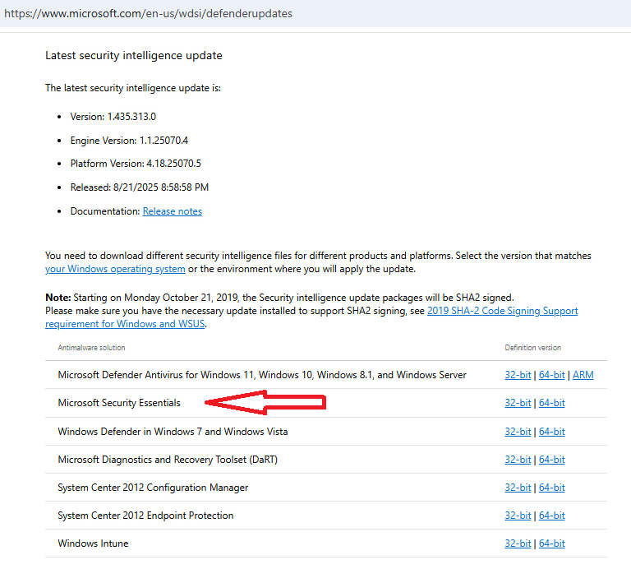Image resolution: width=631 pixels, height=569 pixels.
Task: Download 64-bit for Windows 7 and Vista Defender
Action: click(552, 432)
